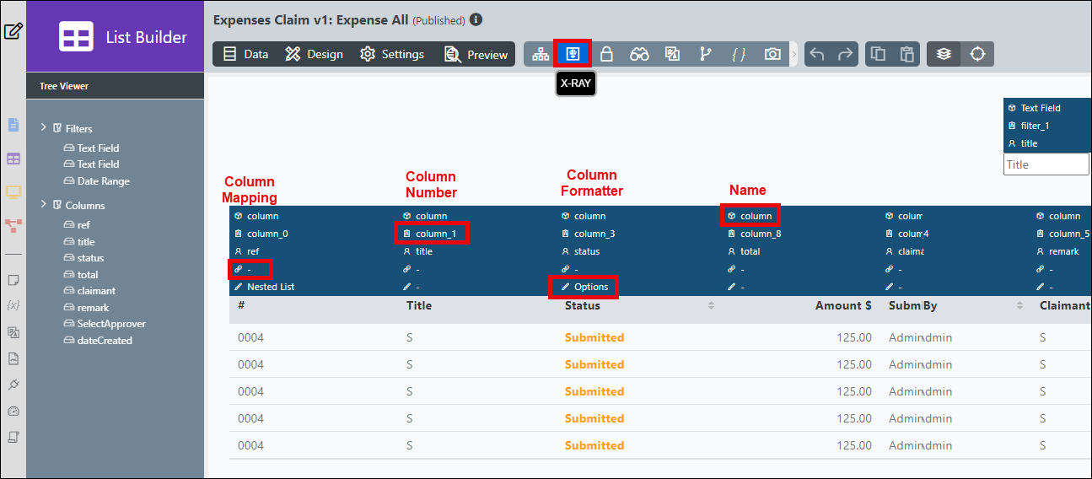Click the column_8 x-ray label

point(761,234)
